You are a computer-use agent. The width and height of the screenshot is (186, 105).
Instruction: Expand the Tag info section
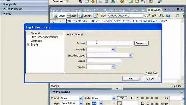click(151, 73)
